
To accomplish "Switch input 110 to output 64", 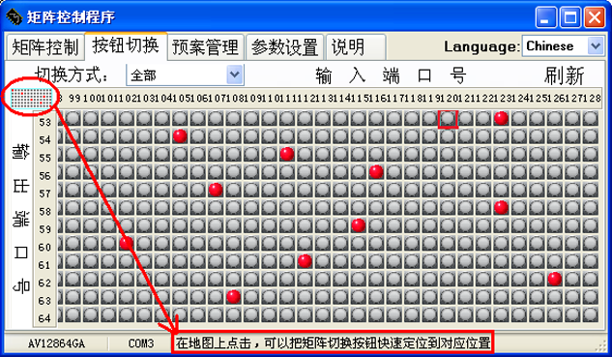I will pyautogui.click(x=270, y=314).
